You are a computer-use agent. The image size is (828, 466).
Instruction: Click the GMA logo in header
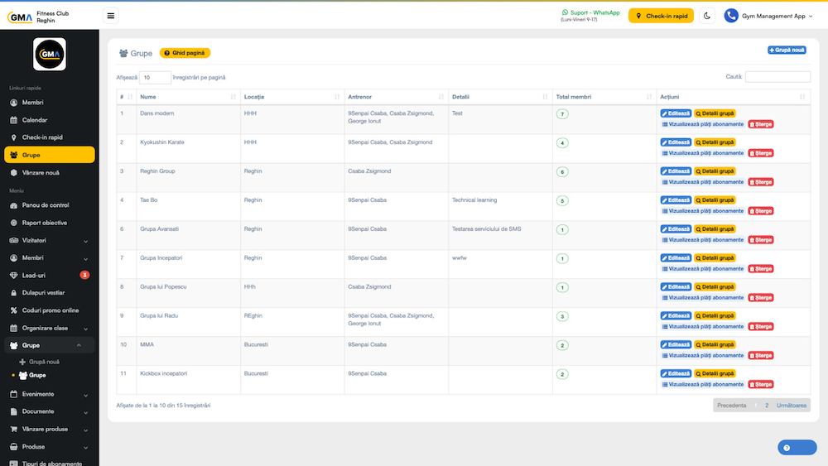point(20,17)
